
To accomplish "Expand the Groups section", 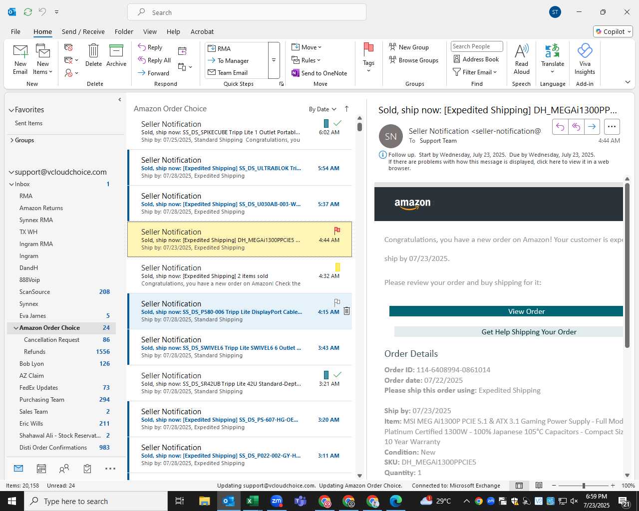I will [11, 140].
